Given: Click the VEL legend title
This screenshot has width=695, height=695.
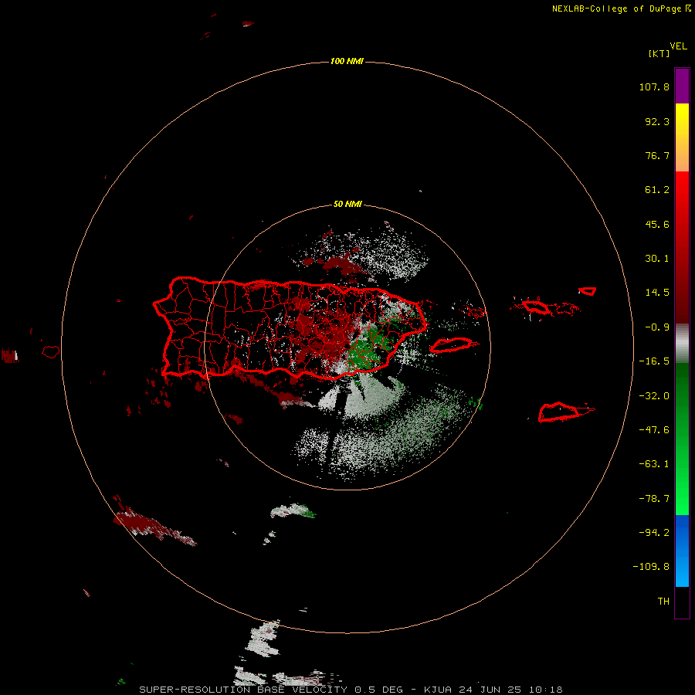Looking at the screenshot, I should (x=678, y=46).
